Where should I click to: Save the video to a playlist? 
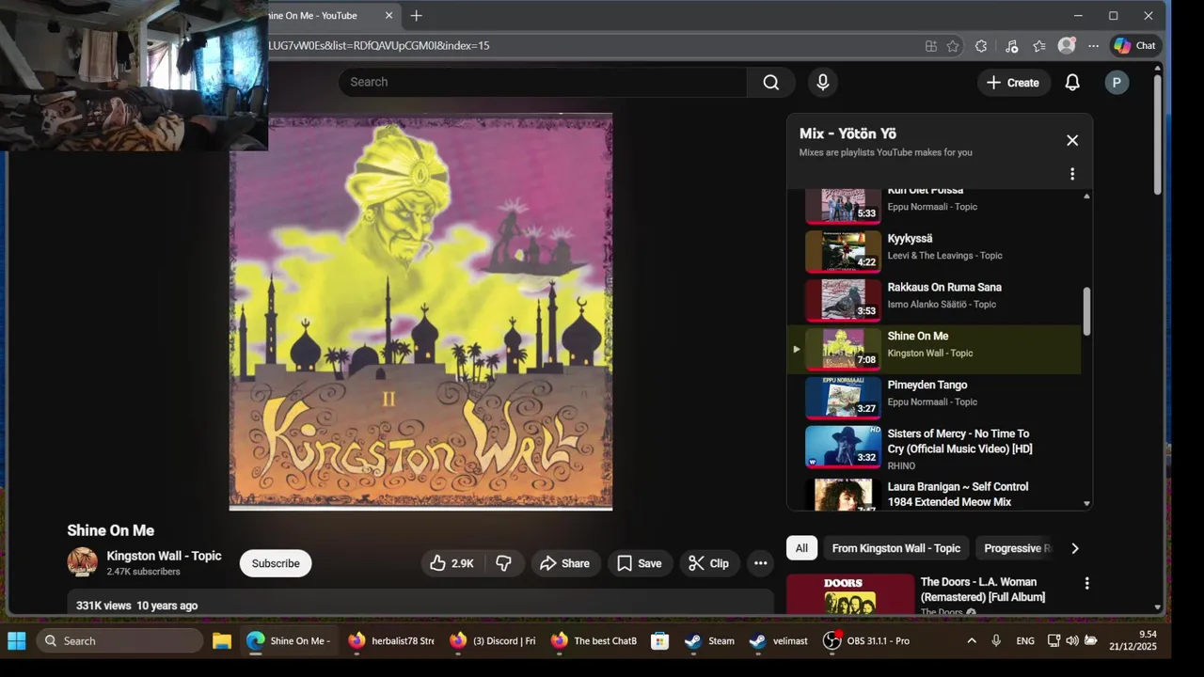click(640, 563)
